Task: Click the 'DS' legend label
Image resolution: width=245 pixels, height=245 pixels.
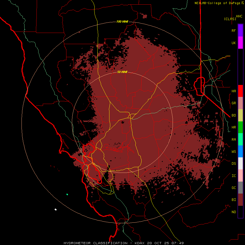Action: point(234,164)
